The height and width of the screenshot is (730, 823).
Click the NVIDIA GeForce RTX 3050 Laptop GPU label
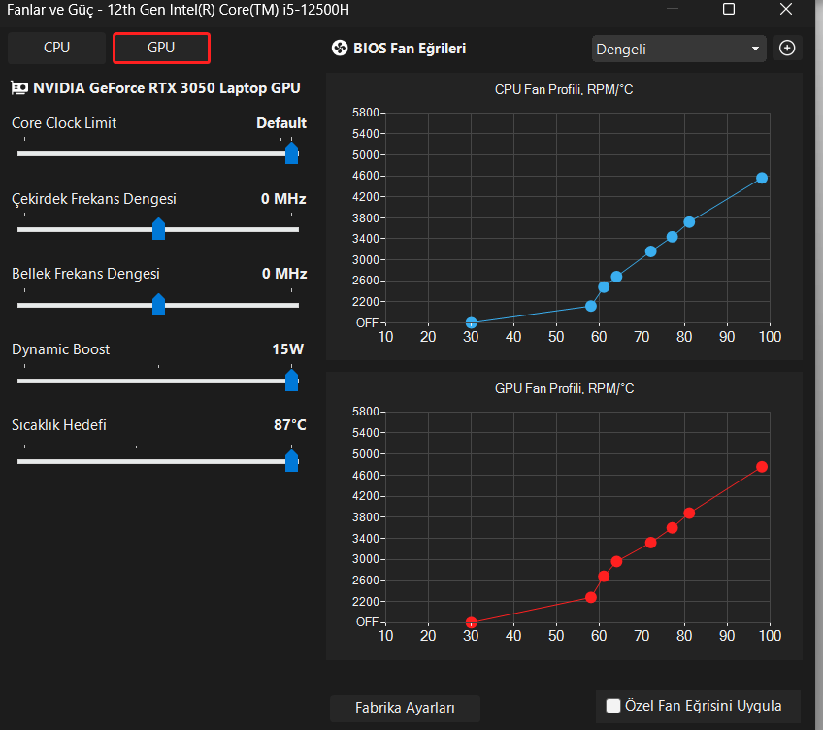coord(167,88)
